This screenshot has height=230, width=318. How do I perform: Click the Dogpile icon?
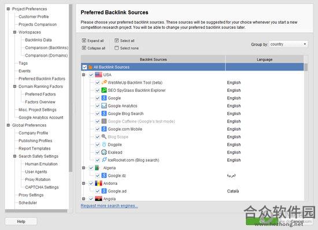(x=104, y=144)
